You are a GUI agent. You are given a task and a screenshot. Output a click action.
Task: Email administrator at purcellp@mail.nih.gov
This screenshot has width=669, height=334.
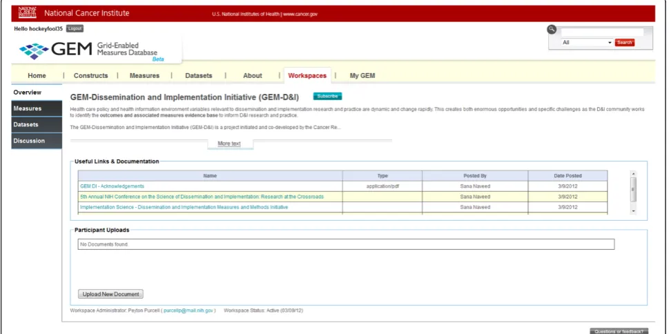tap(188, 311)
